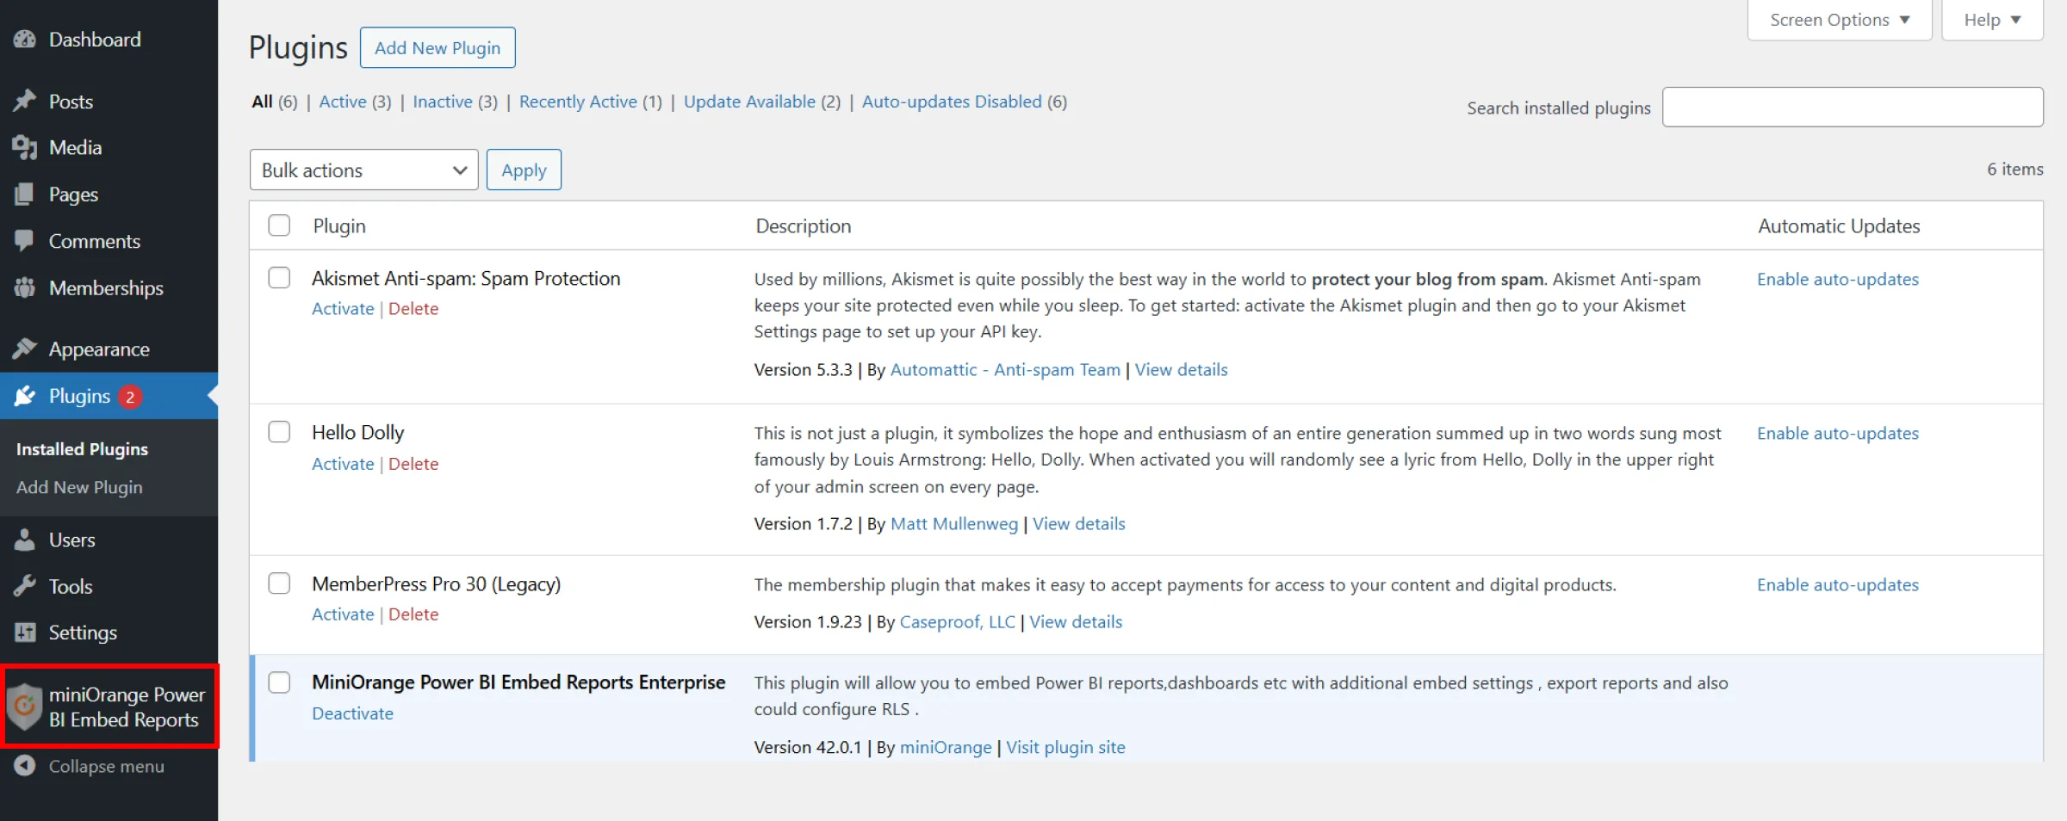2067x821 pixels.
Task: Open the Bulk actions dropdown
Action: [363, 170]
